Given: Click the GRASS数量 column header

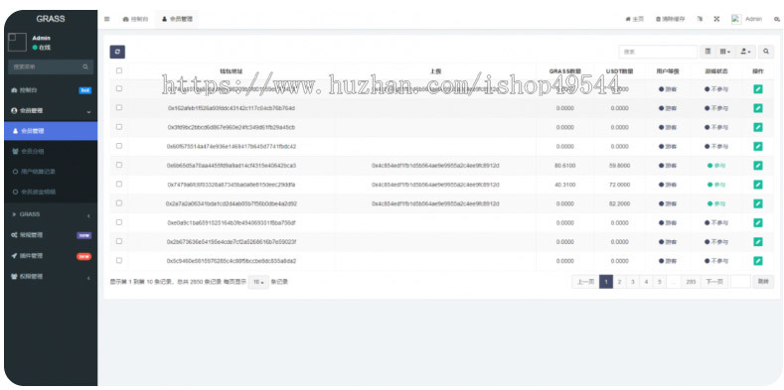Looking at the screenshot, I should [565, 70].
